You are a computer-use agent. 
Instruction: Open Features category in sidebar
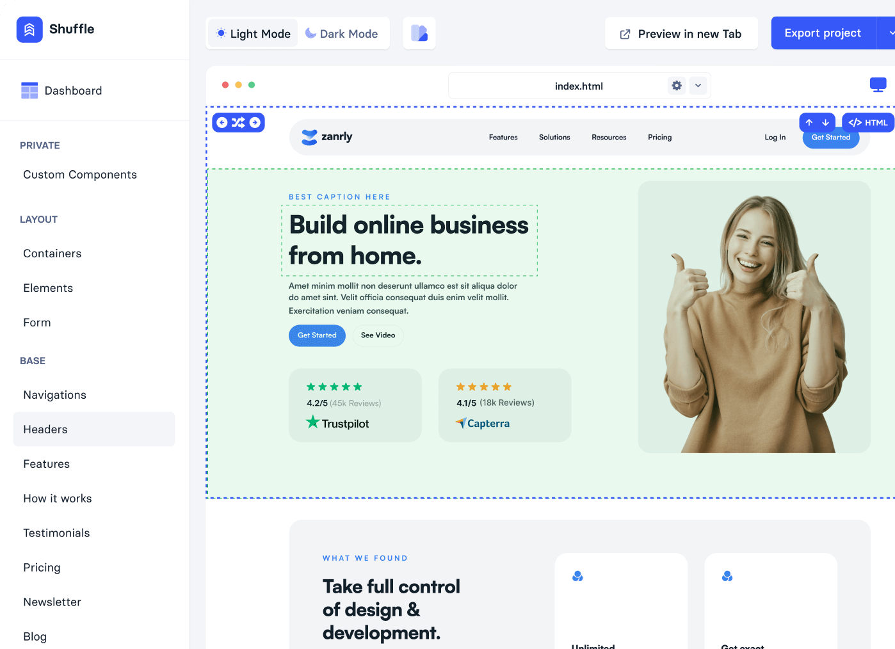click(x=47, y=464)
